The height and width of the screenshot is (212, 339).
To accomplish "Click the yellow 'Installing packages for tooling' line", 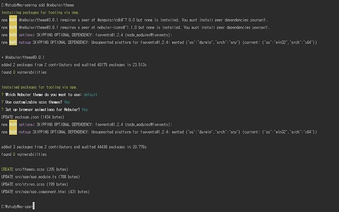I will pos(40,13).
